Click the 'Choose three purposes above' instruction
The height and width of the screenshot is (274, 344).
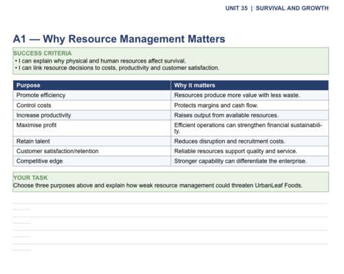point(158,185)
